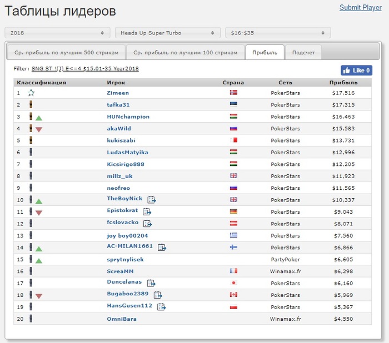Click the Hungary flag in HUNchampion row
Screen dimensions: 389x343
233,116
